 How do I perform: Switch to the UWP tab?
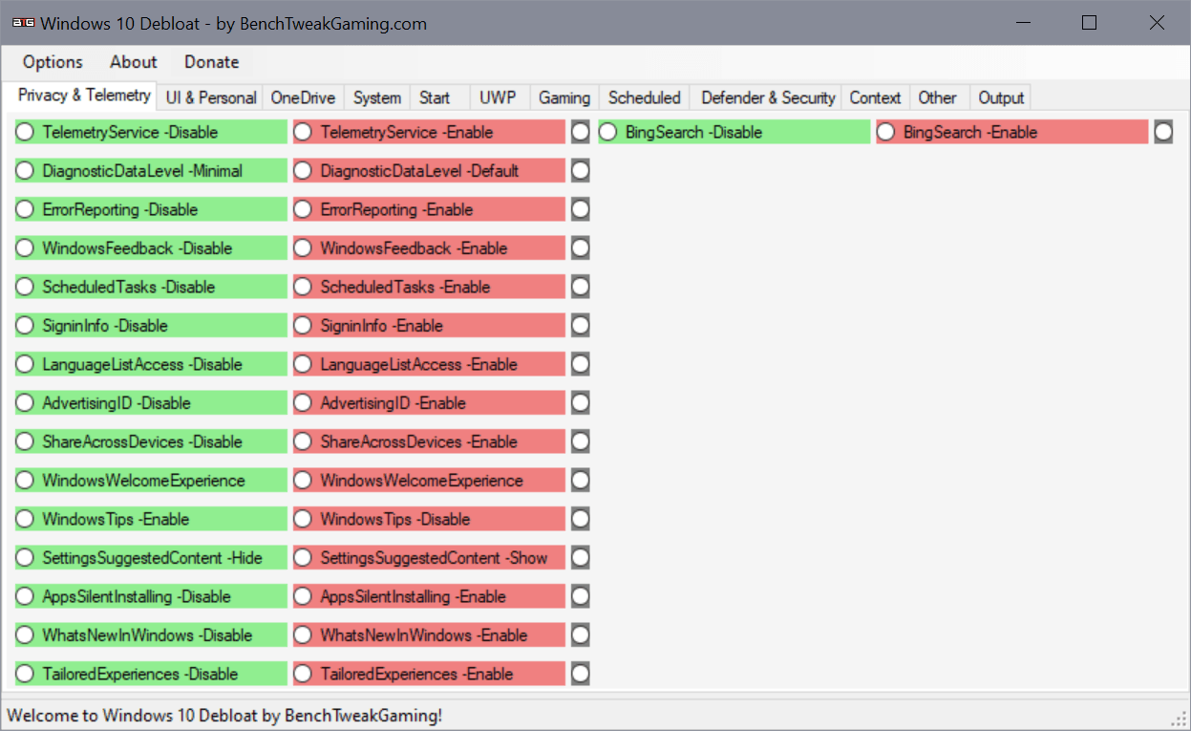tap(498, 97)
